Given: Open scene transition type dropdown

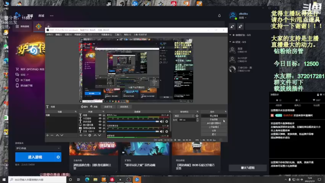Looking at the screenshot, I should pyautogui.click(x=184, y=116).
